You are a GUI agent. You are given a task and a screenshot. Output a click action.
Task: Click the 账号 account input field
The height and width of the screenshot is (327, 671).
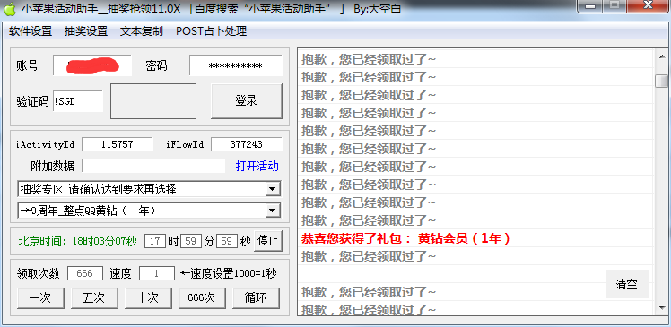(92, 65)
